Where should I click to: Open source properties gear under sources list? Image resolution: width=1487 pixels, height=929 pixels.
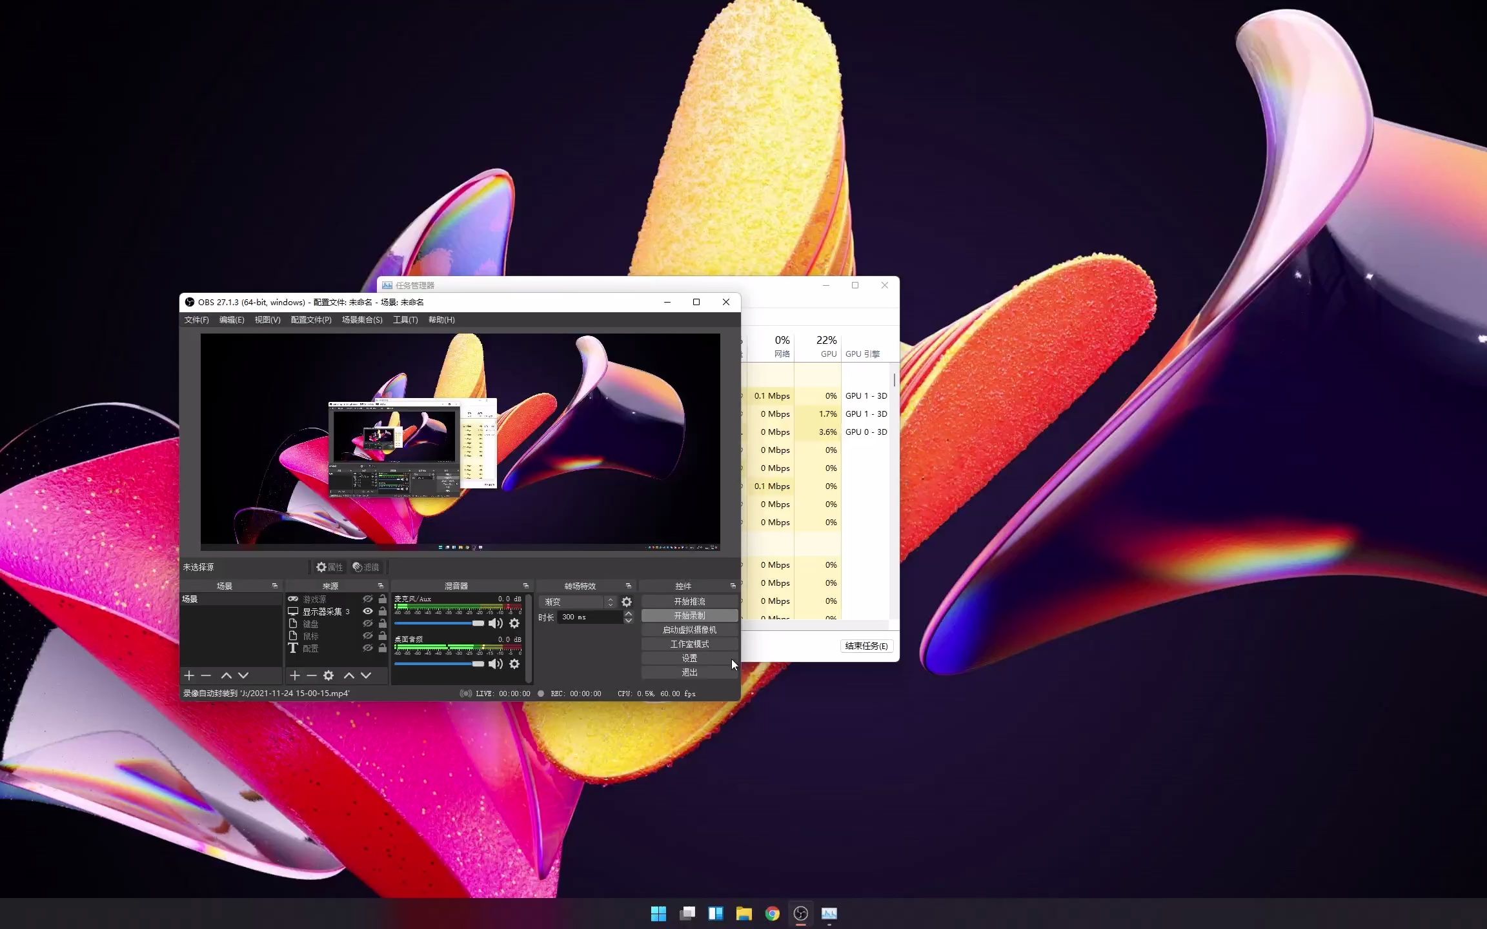coord(329,675)
